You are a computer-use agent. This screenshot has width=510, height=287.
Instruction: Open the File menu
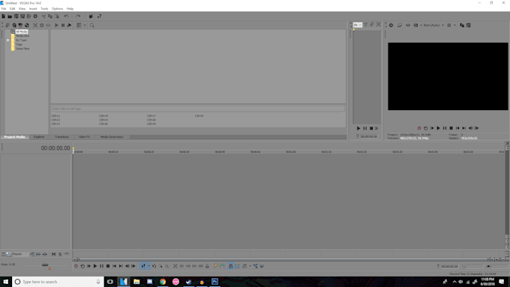4,9
